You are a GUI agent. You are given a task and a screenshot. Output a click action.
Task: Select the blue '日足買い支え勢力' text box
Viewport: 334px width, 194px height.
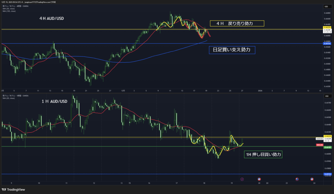tap(232, 50)
